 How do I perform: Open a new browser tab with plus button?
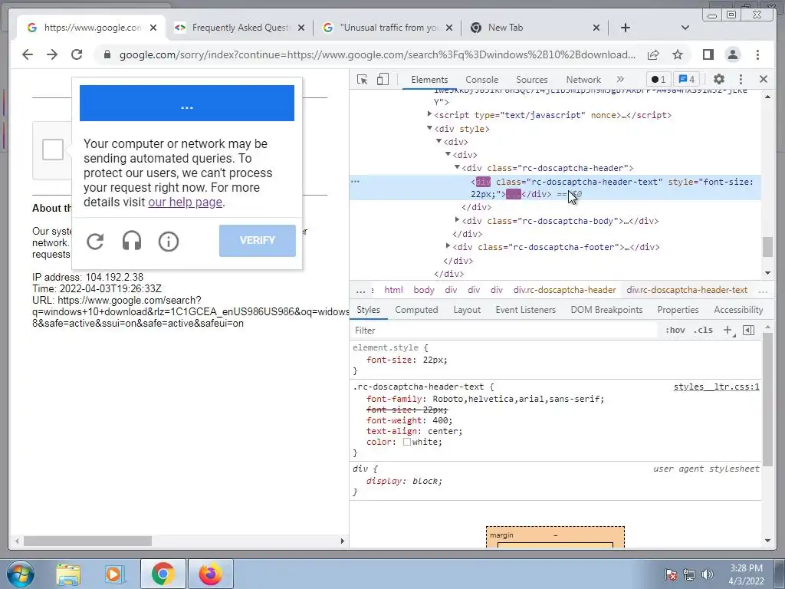click(x=626, y=28)
